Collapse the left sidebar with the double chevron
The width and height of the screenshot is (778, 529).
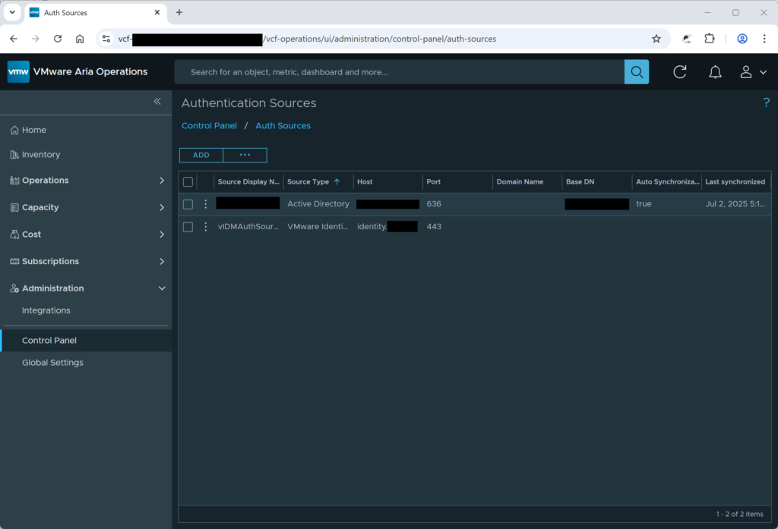click(157, 101)
